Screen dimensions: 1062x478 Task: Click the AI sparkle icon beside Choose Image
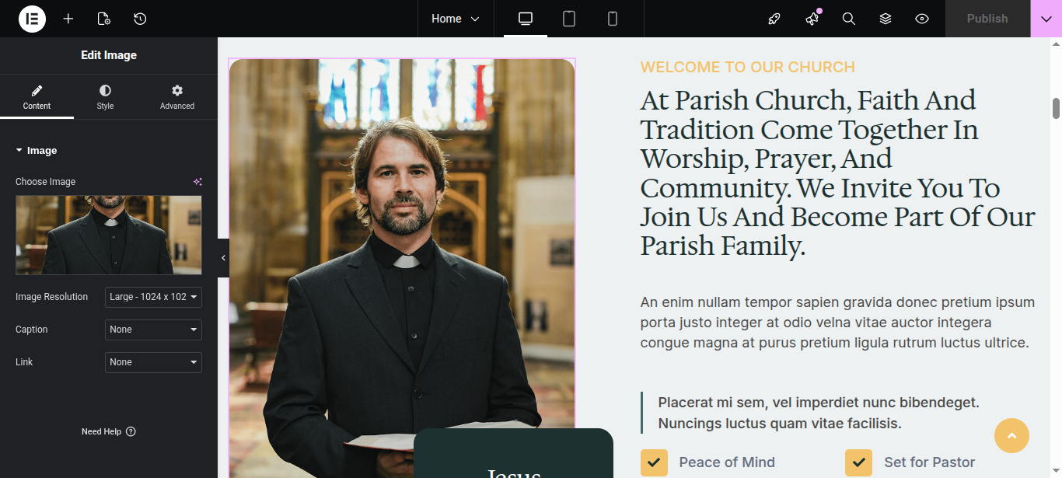[x=197, y=182]
